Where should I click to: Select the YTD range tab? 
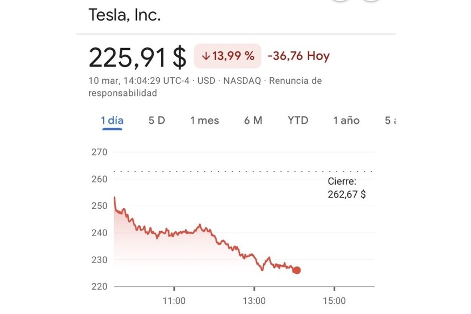tap(298, 120)
